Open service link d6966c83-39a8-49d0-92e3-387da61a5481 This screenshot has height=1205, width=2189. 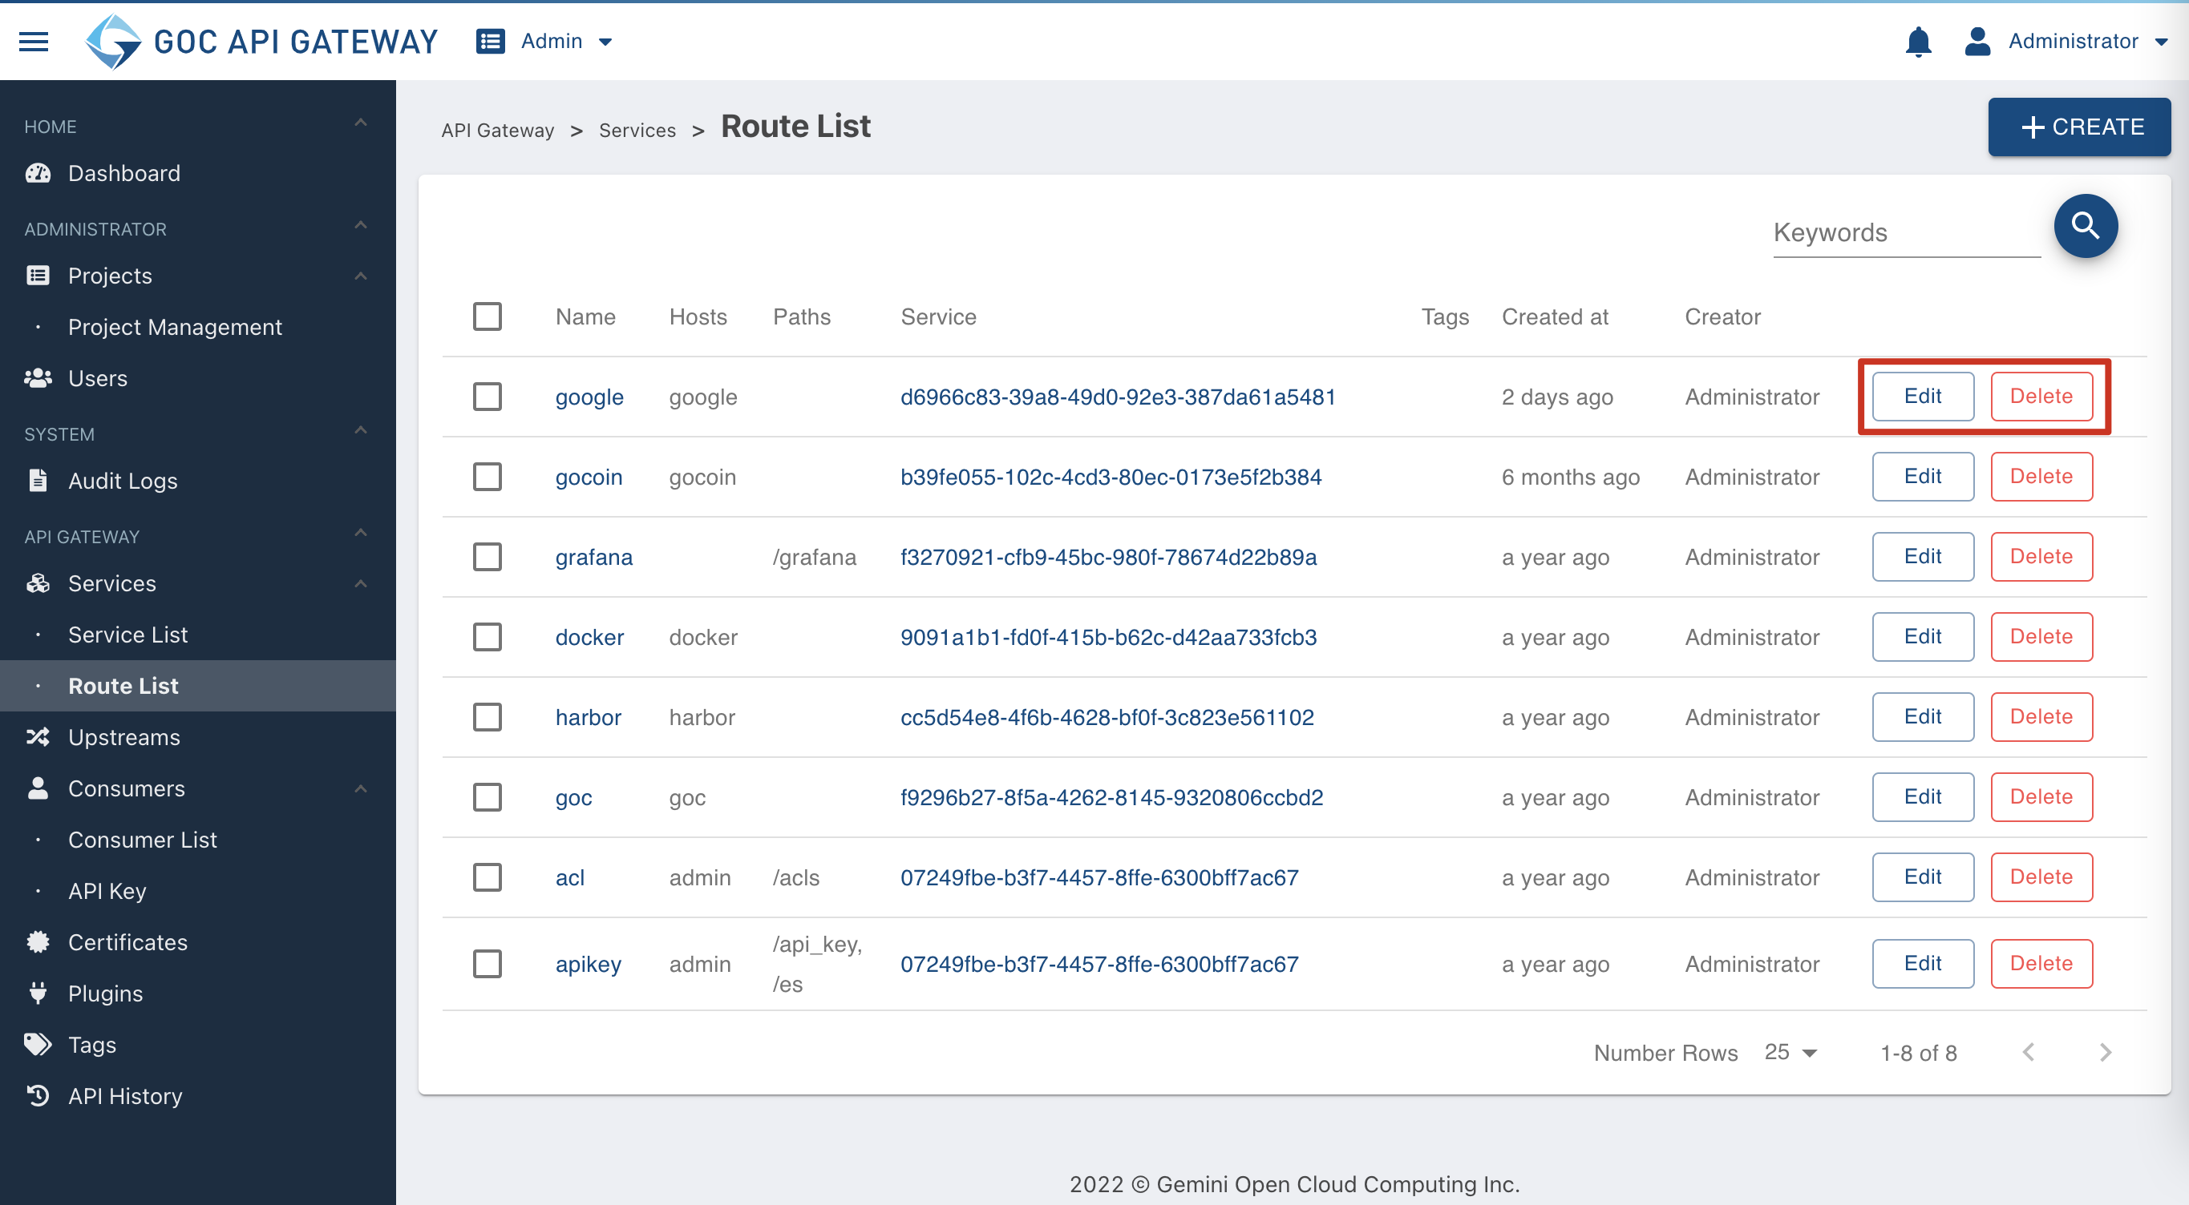(1118, 397)
